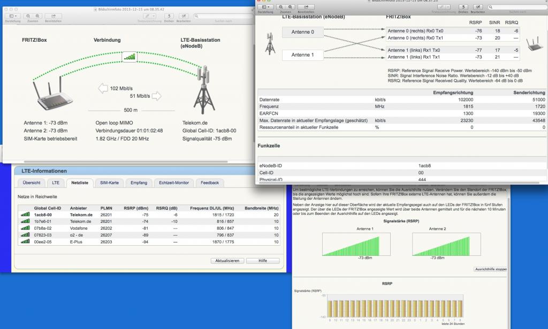This screenshot has width=548, height=329.
Task: Click the signal bars icon for the o2 - de row
Action: [x=25, y=235]
